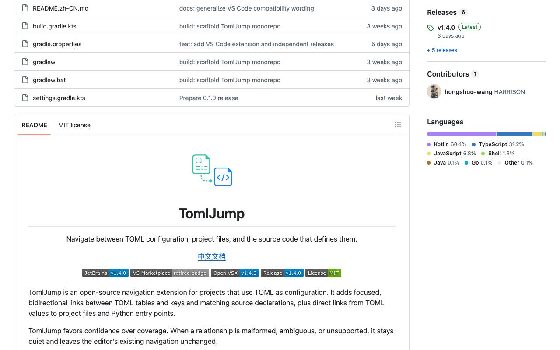Click the '5 days ago' timestamp for gradle.properties

click(x=387, y=44)
